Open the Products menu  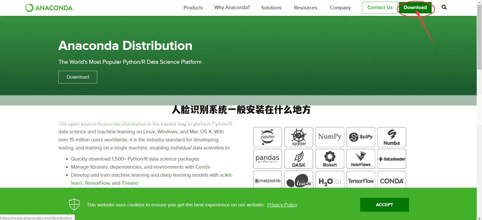click(193, 8)
